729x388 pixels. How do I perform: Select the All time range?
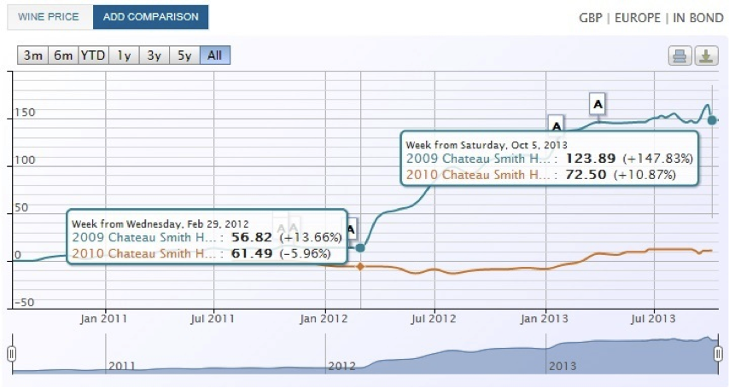(214, 55)
